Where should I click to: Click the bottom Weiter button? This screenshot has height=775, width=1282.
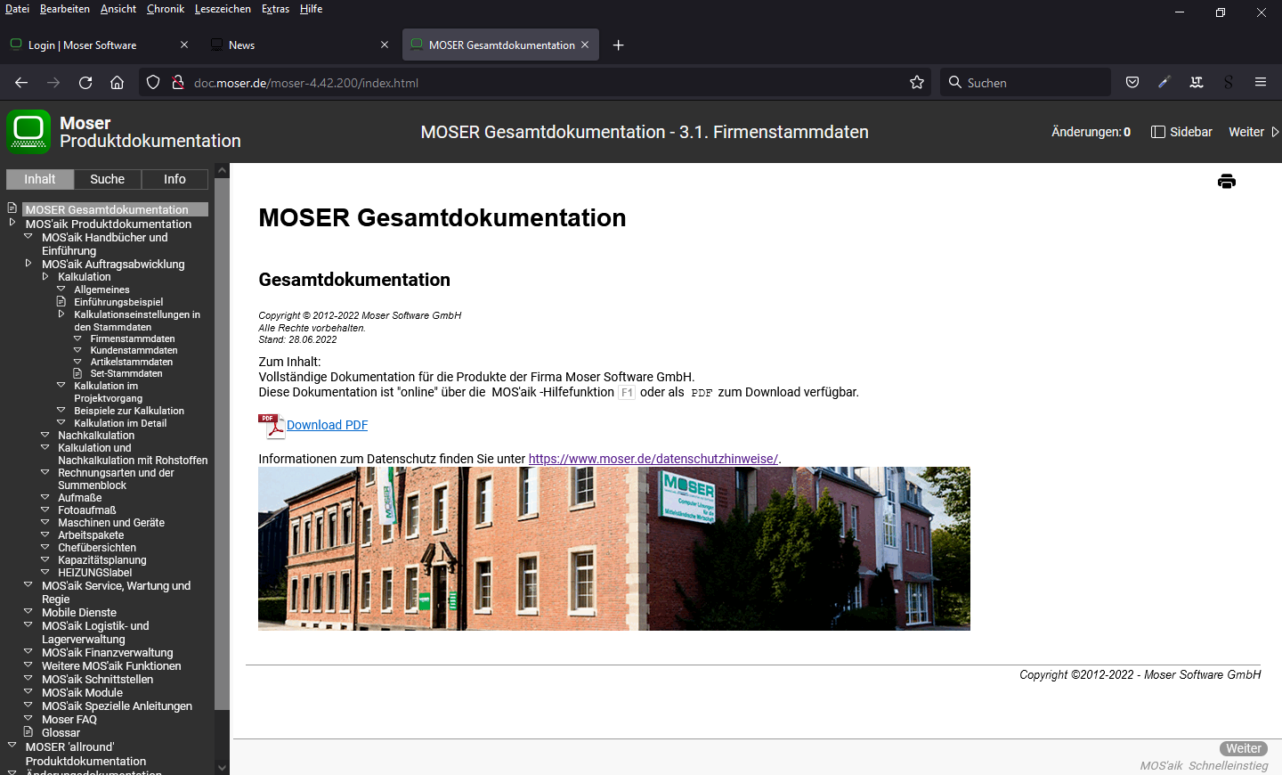(1244, 748)
